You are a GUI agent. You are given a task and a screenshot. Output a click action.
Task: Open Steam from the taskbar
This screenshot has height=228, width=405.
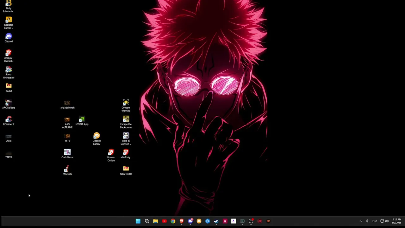[216, 221]
